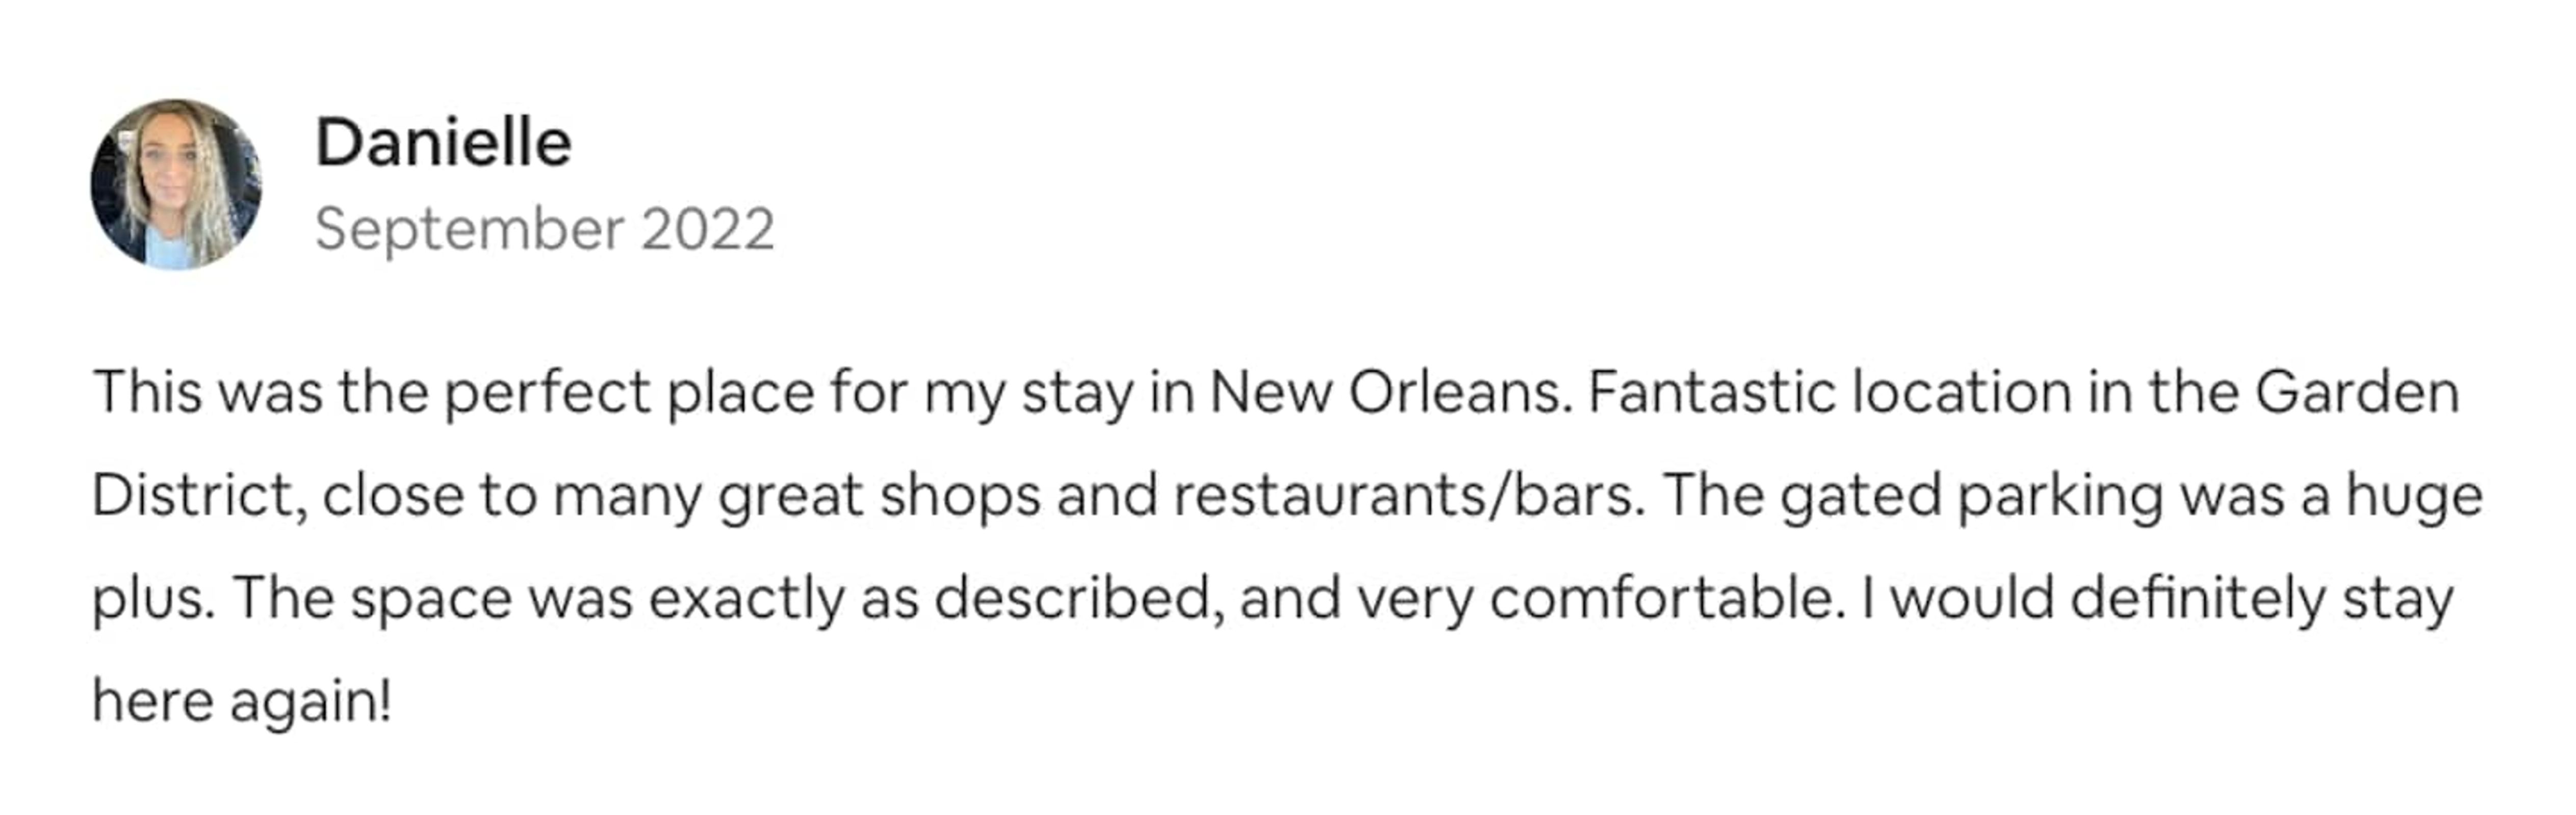
Task: Click the phrase "great shops"
Action: pos(879,496)
